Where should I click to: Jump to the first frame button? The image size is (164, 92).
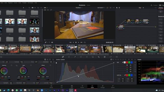[x=70, y=42]
